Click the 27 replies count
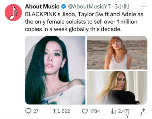Viewport: 152px width, 119px height. (36, 111)
